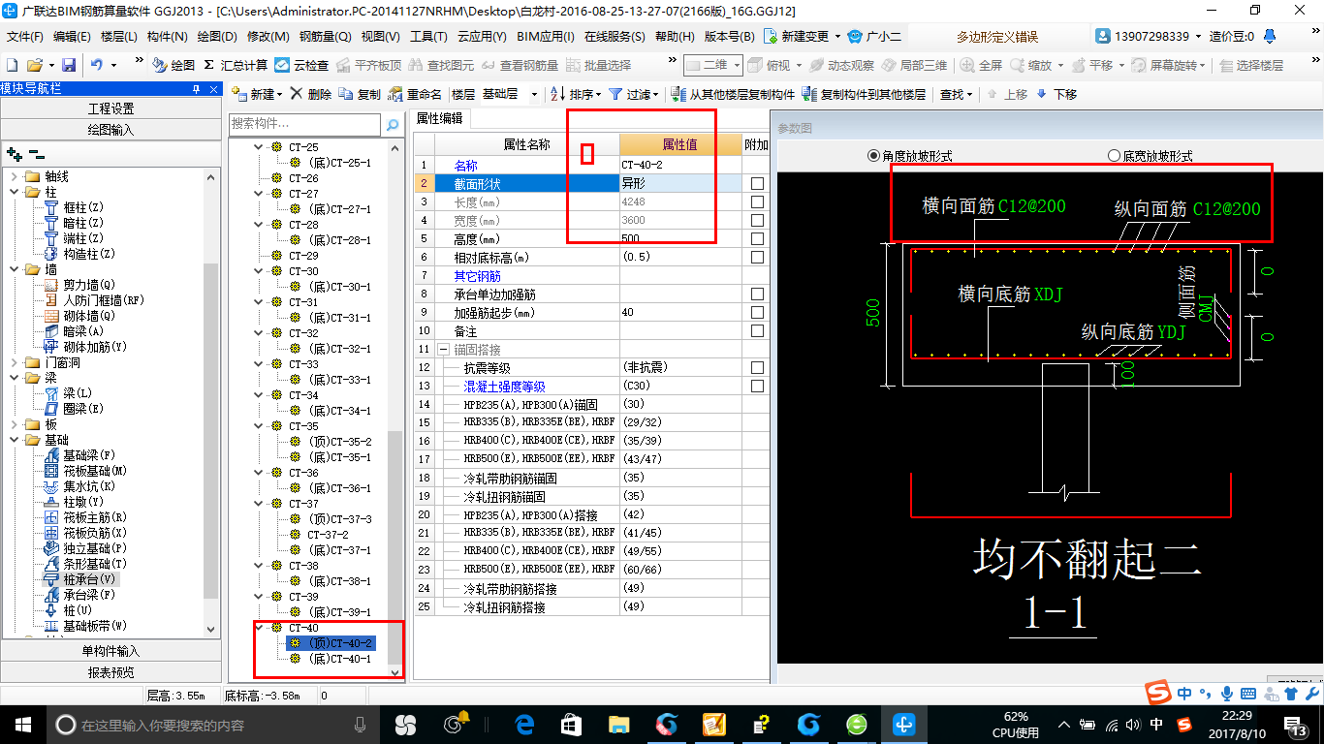Click the Undo arrow icon
Screen dimensions: 1324x744
[97, 65]
